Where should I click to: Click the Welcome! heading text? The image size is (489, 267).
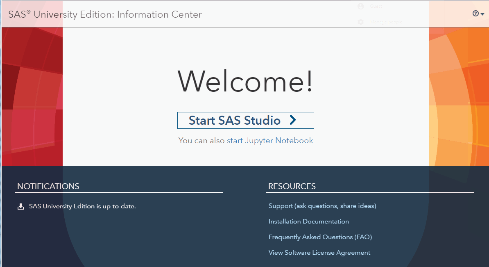[245, 81]
